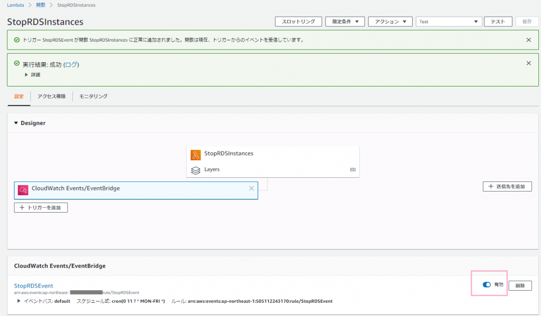The height and width of the screenshot is (316, 541).
Task: Click the スロットリング button
Action: (x=299, y=22)
